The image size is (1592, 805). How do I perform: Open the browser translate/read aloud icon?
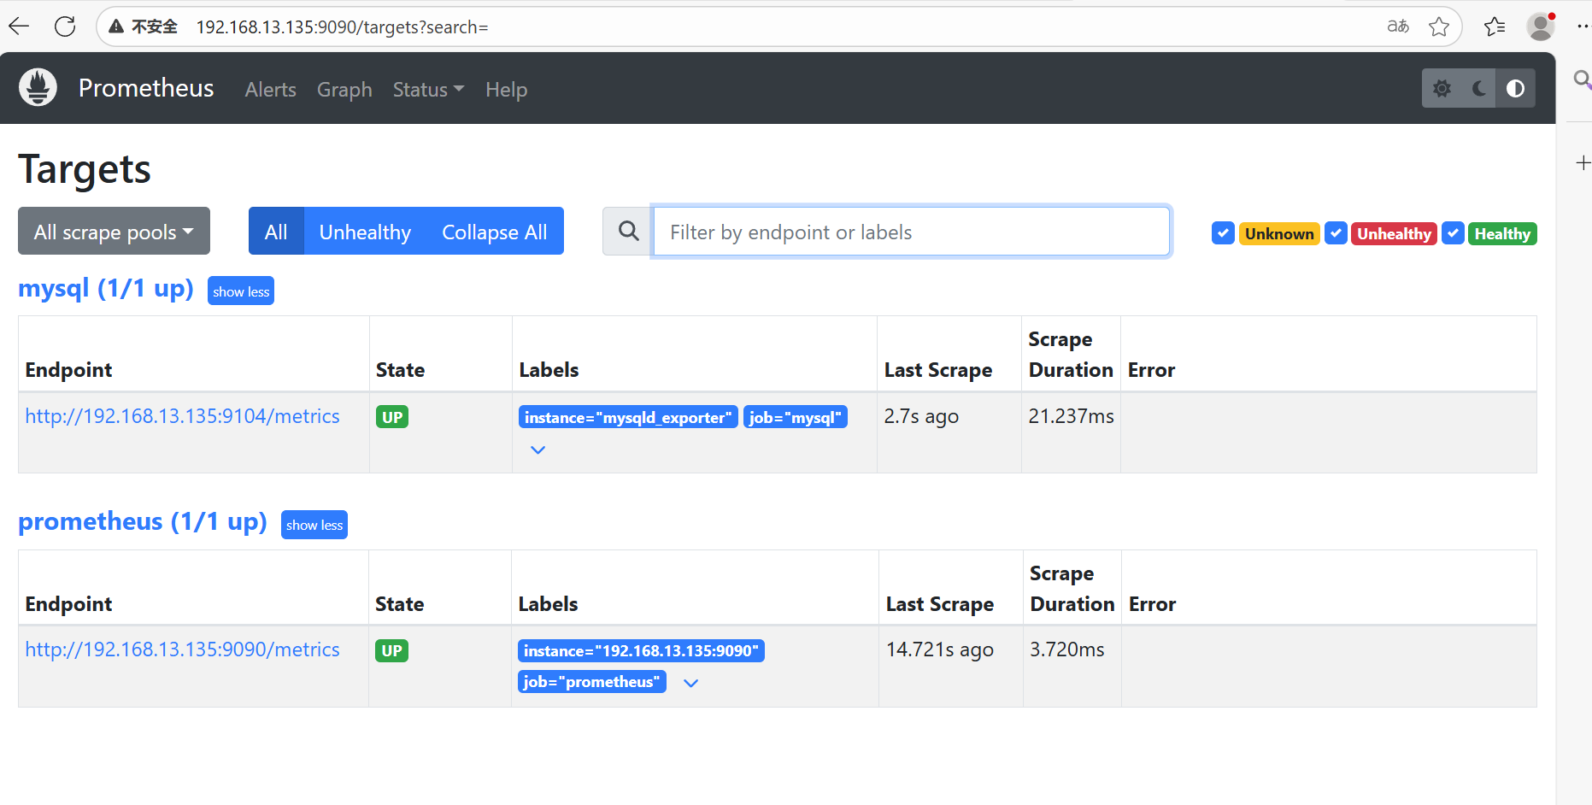point(1398,26)
